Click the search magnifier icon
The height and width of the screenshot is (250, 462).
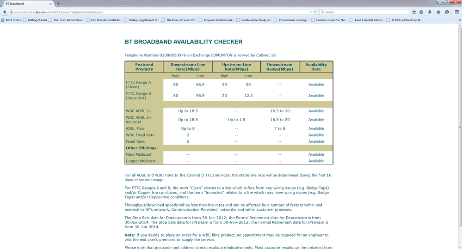point(323,12)
